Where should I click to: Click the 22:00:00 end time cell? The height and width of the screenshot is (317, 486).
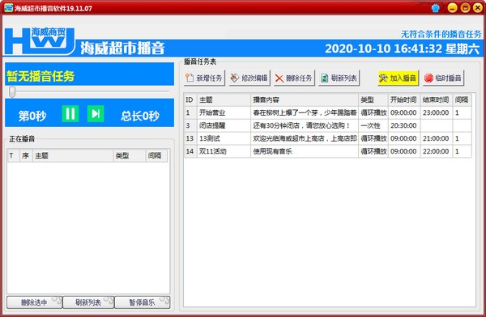(x=436, y=151)
